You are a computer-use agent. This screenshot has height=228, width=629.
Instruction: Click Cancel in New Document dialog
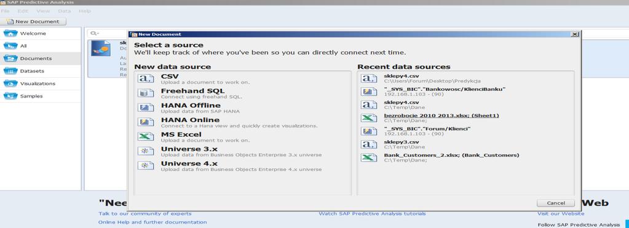pos(556,203)
